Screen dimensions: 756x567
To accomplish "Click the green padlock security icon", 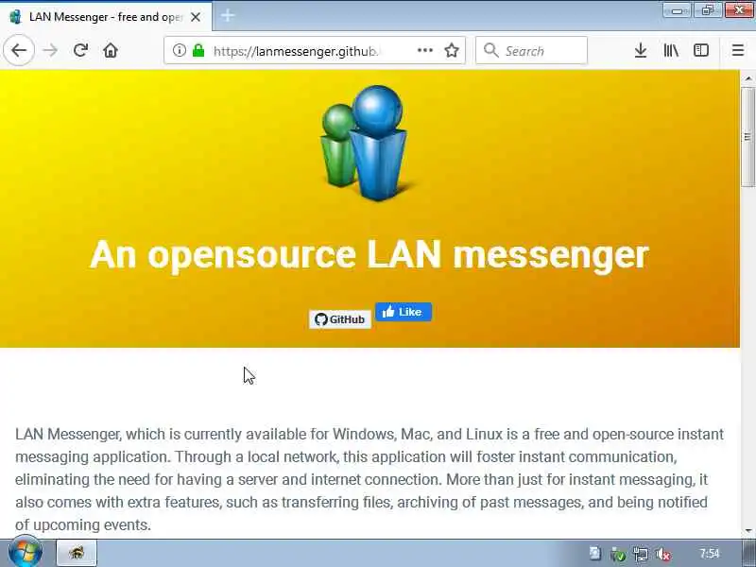I will 198,50.
